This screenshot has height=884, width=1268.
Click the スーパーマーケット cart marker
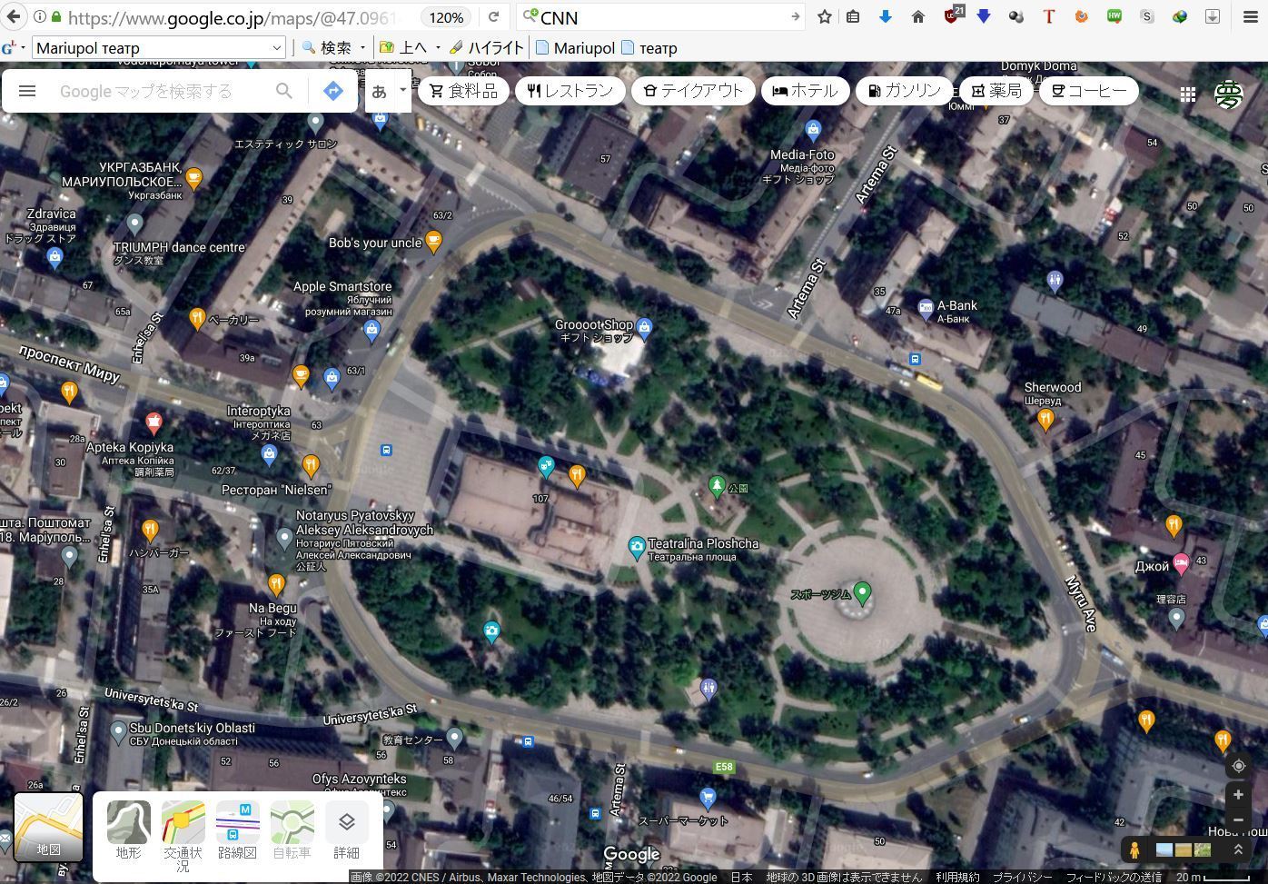coord(708,798)
